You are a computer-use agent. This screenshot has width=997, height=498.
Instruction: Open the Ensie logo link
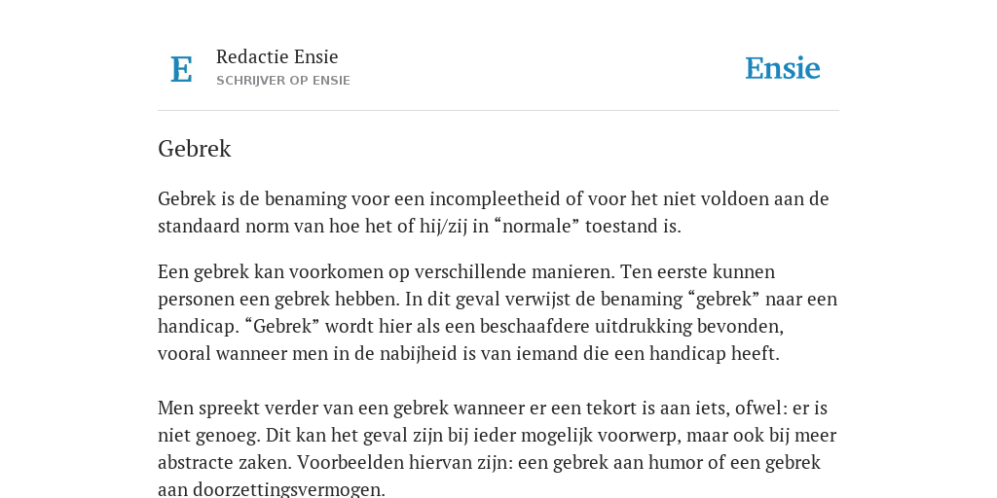tap(783, 68)
